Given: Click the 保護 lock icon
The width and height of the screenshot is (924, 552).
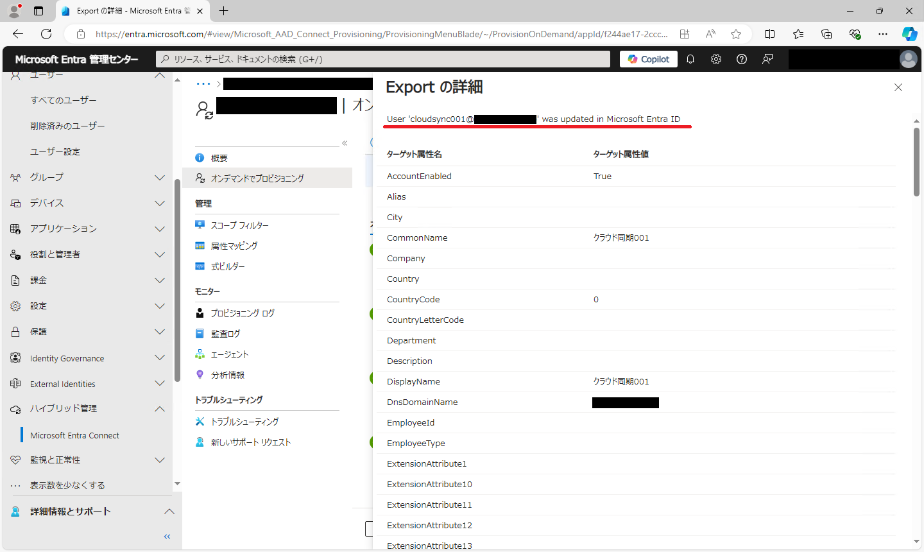Looking at the screenshot, I should [15, 331].
